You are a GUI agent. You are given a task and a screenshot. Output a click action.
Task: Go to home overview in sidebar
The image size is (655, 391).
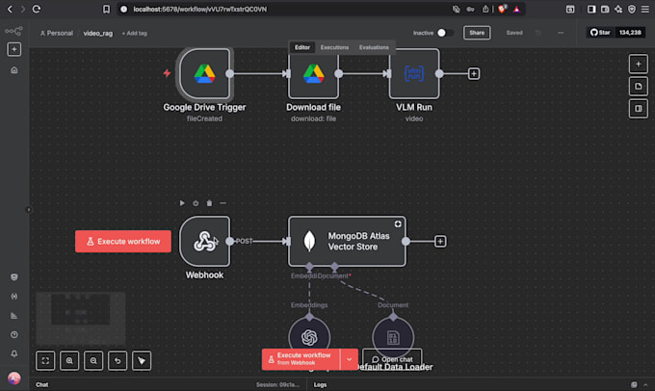coord(14,70)
